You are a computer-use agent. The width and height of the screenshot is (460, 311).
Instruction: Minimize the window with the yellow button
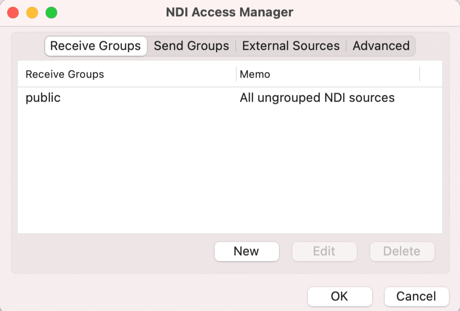click(x=32, y=12)
